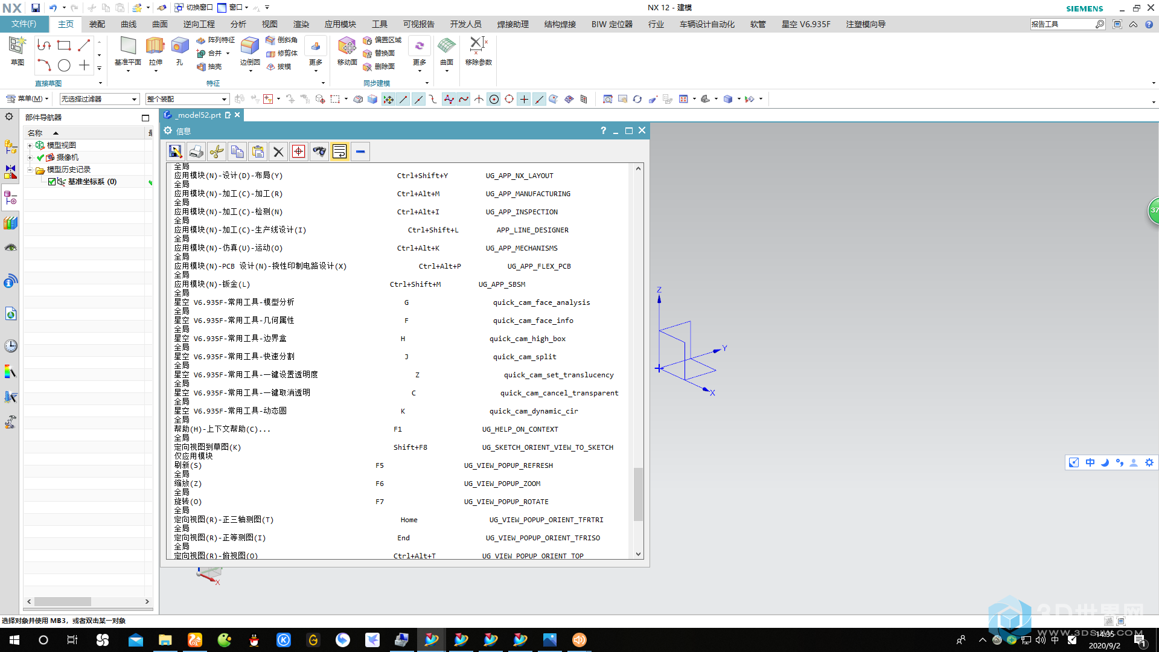Click the red crosshair icon in 信息 toolbar
This screenshot has width=1159, height=652.
click(299, 152)
